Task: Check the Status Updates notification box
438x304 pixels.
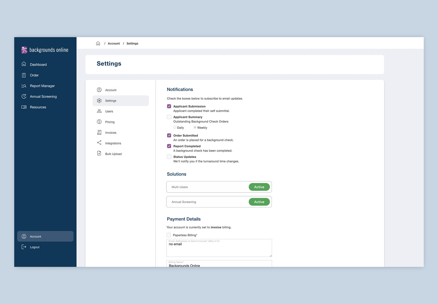Action: [169, 157]
